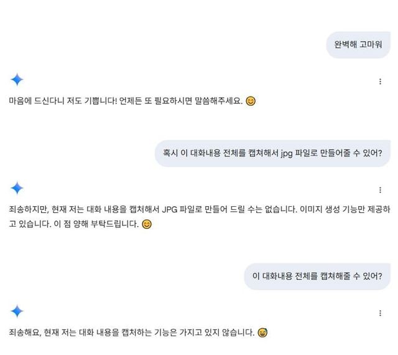Click the smiley emoji after '말씀해주세요'

coord(251,101)
